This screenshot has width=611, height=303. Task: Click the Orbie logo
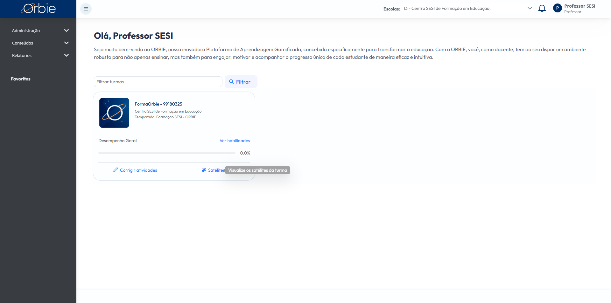(38, 9)
